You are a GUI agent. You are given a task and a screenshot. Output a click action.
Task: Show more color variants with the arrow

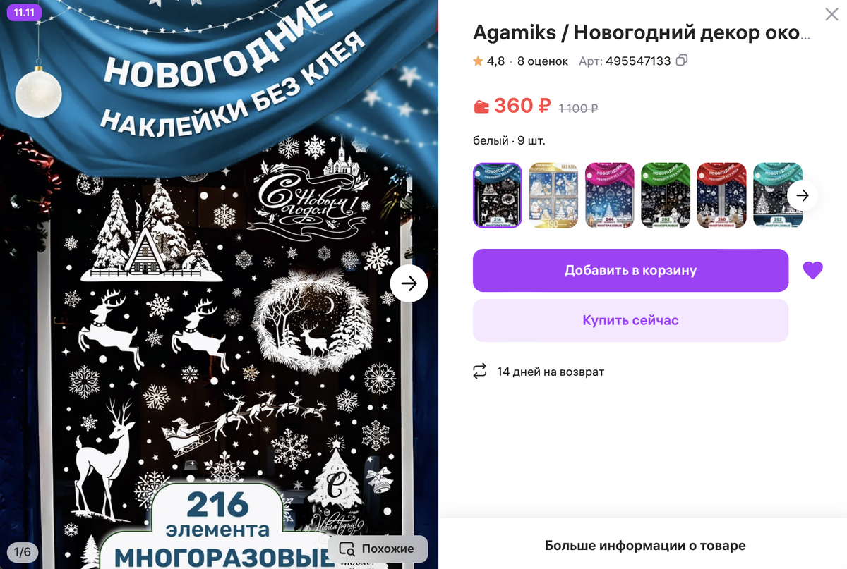[803, 195]
